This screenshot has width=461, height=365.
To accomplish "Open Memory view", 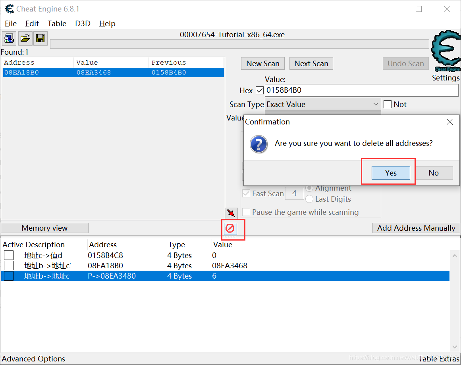I will point(45,228).
